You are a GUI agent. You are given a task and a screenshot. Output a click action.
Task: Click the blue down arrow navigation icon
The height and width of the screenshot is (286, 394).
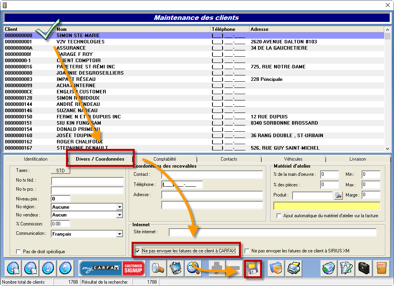pyautogui.click(x=48, y=268)
